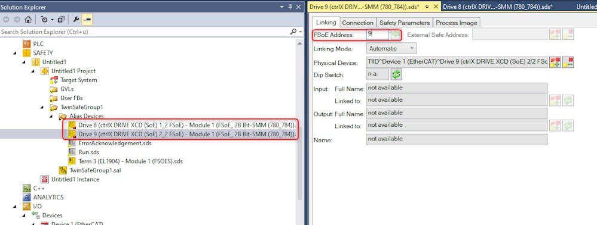The height and width of the screenshot is (225, 597).
Task: Select the C++ node
Action: [x=39, y=188]
